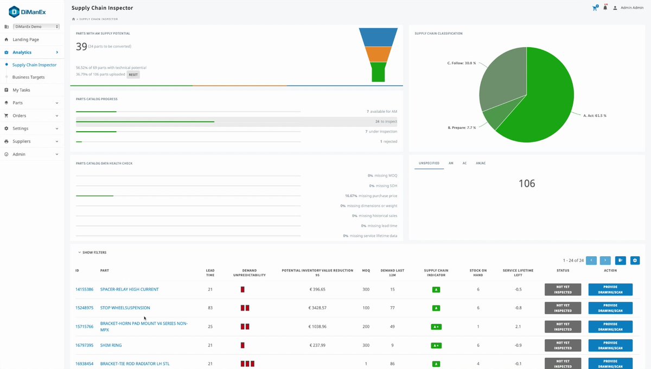This screenshot has height=369, width=651.
Task: Click Provide Drawing/Scan for STOP WHEELSUSPENSION
Action: (610, 308)
